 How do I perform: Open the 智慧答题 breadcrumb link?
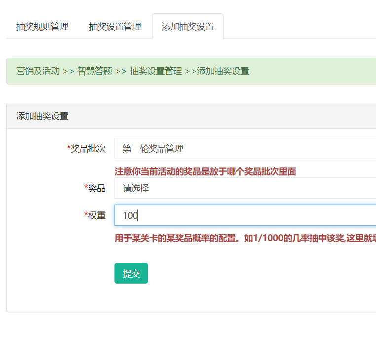click(x=94, y=71)
